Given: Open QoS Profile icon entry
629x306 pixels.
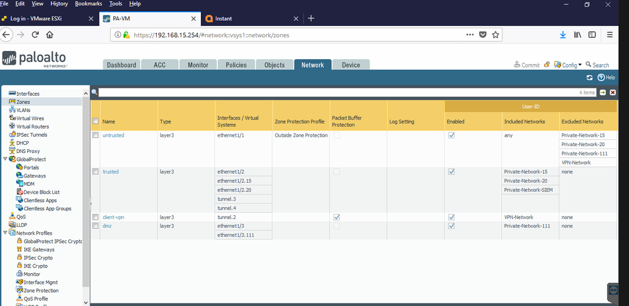Looking at the screenshot, I should click(20, 299).
